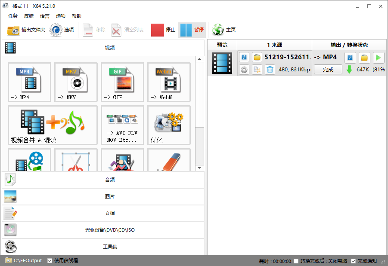Screen dimensions: 388x266
Task: Open the -> AVI FLV MOV Etc tile
Action: pos(122,125)
